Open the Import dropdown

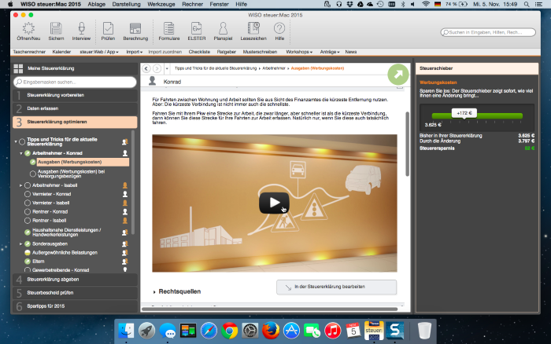[135, 52]
